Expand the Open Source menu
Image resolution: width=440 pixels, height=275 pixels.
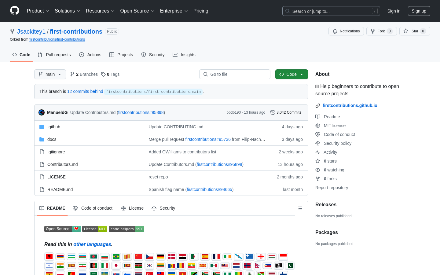tap(137, 11)
